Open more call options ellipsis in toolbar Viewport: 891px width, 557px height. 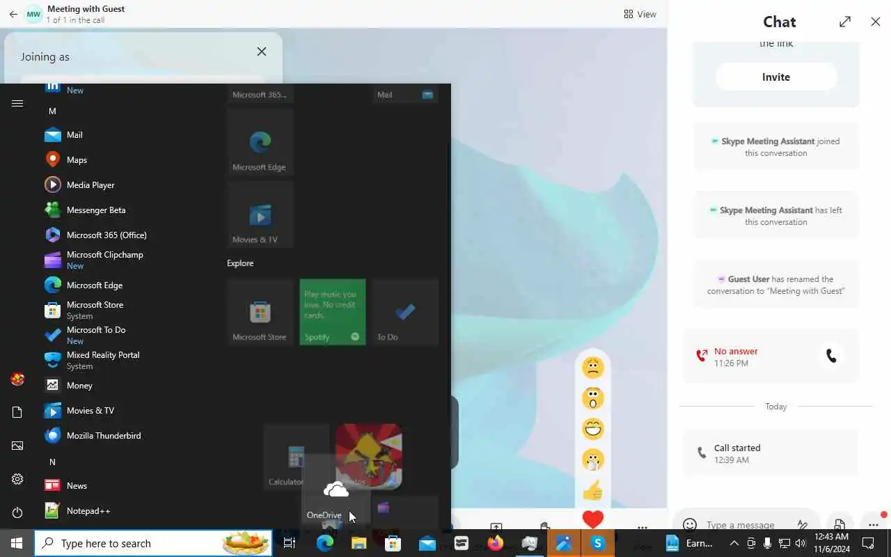coord(642,528)
